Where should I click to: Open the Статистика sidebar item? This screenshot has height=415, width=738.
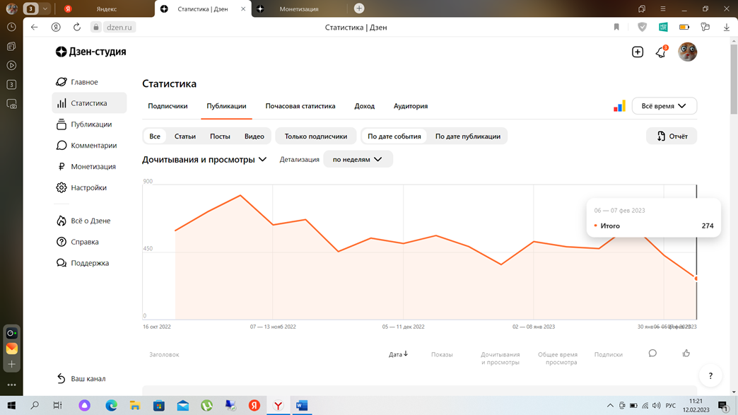[89, 103]
